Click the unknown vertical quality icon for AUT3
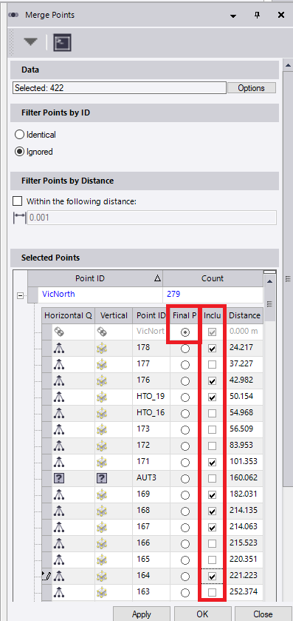 point(102,478)
